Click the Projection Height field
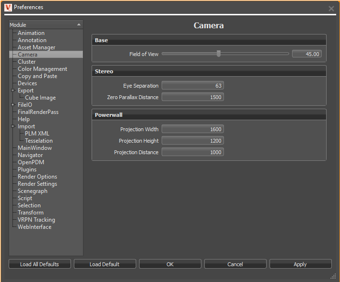The width and height of the screenshot is (340, 282). (193, 140)
